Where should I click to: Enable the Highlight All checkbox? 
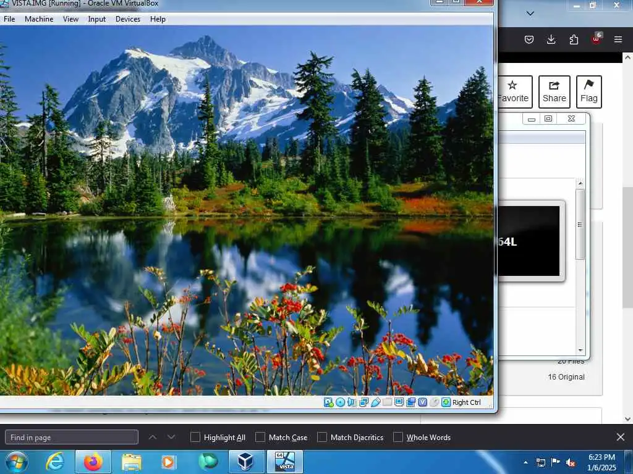195,437
